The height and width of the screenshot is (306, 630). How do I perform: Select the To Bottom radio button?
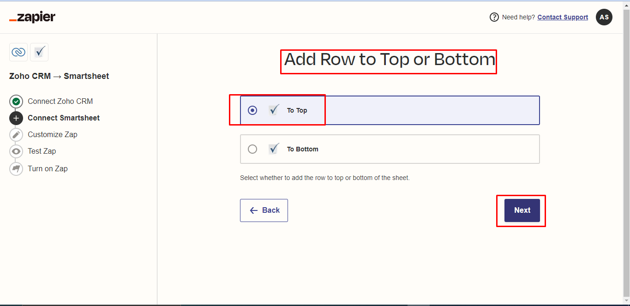(x=252, y=149)
